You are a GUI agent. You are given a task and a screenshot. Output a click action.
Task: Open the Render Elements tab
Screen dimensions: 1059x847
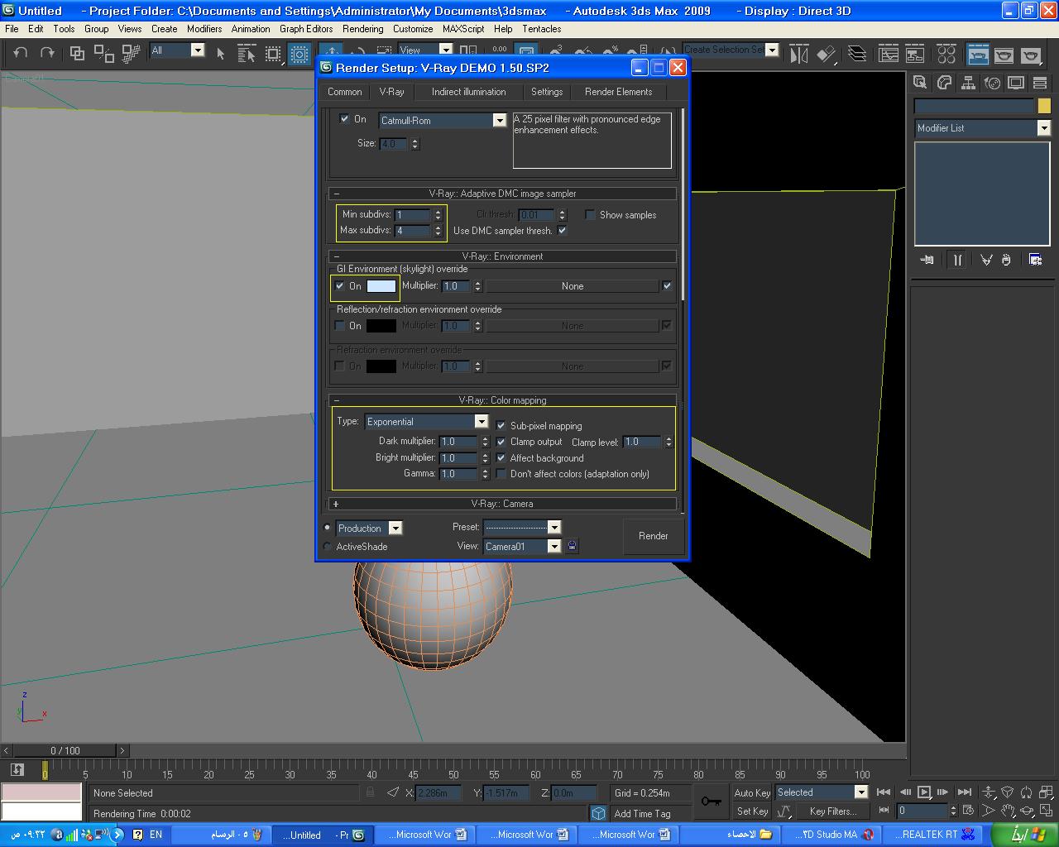click(x=619, y=92)
